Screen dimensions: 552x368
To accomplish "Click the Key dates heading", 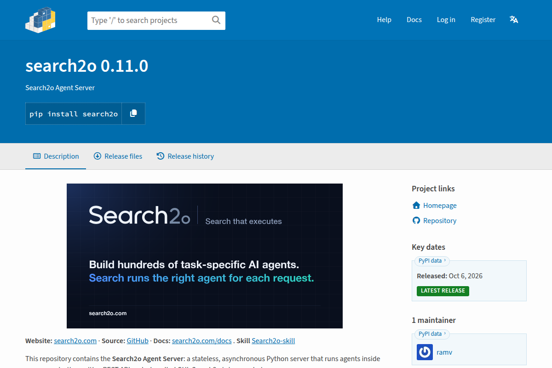I will pyautogui.click(x=428, y=247).
